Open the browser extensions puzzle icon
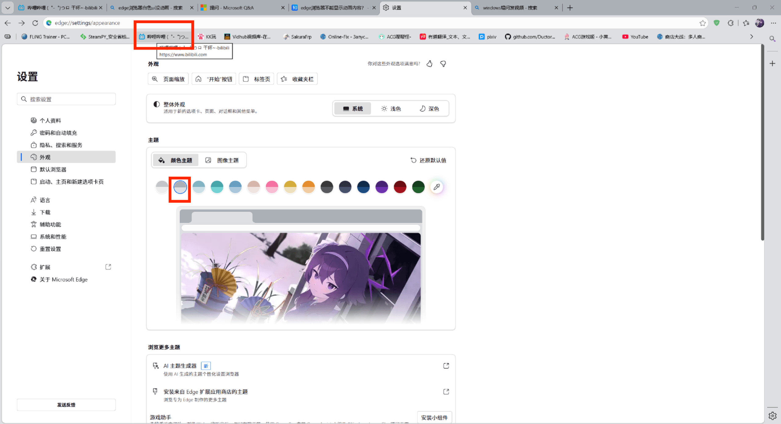The image size is (781, 424). pos(731,23)
